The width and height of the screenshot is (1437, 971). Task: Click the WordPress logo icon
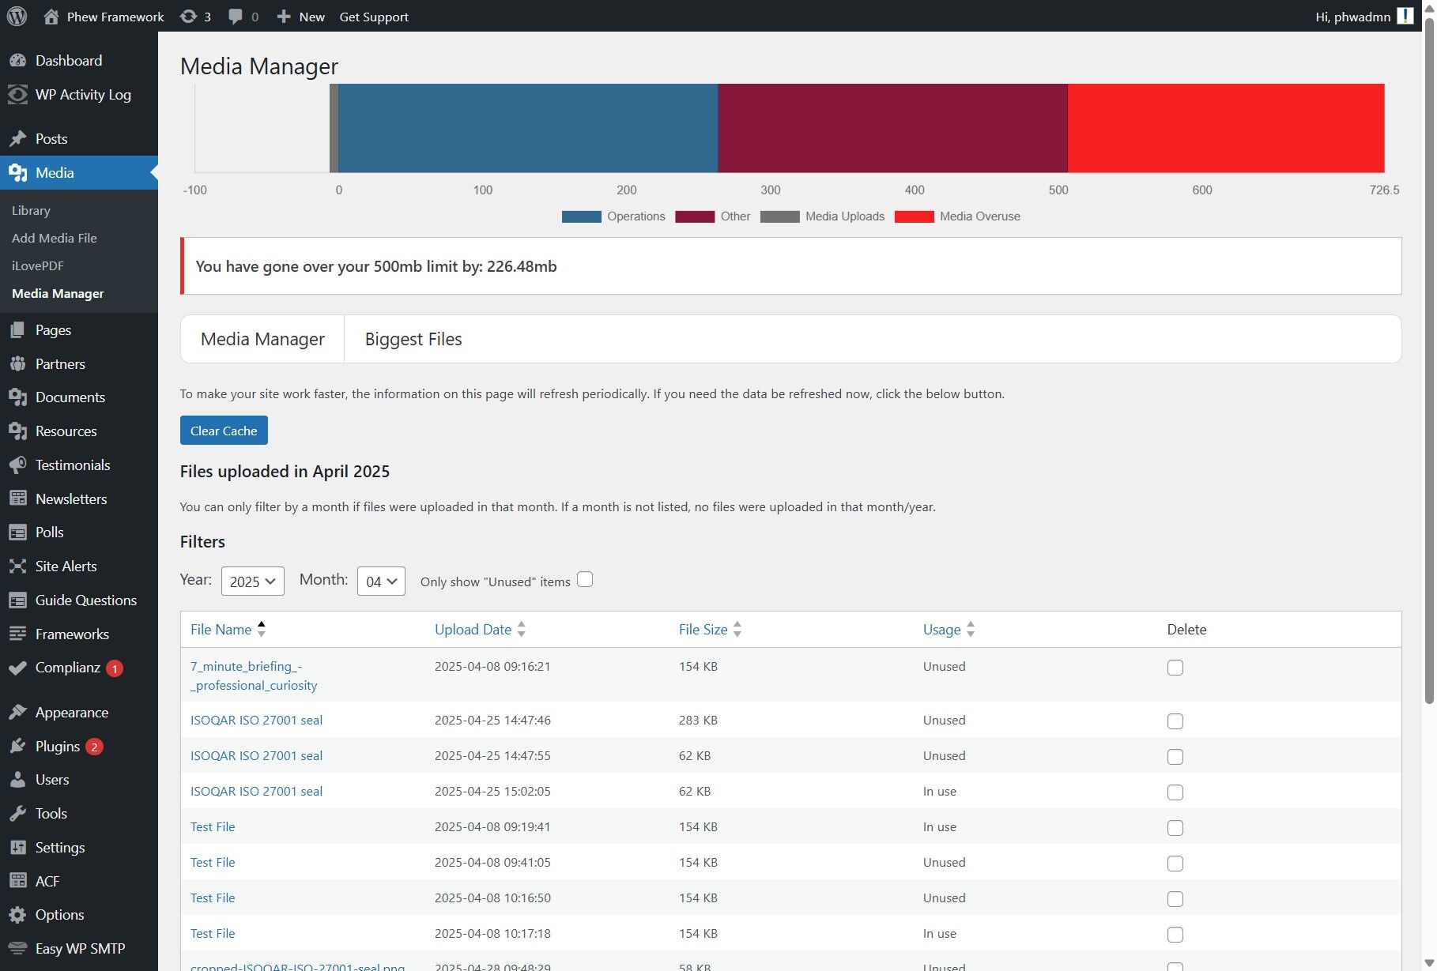coord(17,17)
